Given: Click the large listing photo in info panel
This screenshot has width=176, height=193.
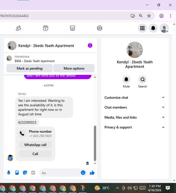Looking at the screenshot, I should click(135, 50).
